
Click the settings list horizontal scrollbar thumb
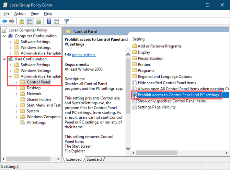click(157, 153)
